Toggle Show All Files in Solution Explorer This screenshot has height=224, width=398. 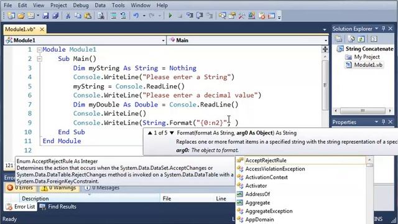click(x=351, y=39)
